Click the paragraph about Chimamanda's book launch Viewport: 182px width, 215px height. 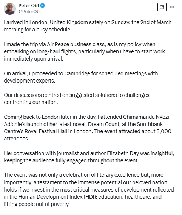pyautogui.click(x=88, y=128)
